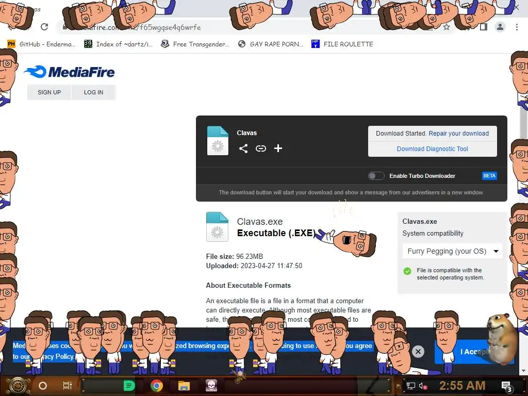528x396 pixels.
Task: Click the Uploaded date text
Action: coord(254,266)
